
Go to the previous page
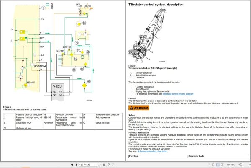pos(76,165)
